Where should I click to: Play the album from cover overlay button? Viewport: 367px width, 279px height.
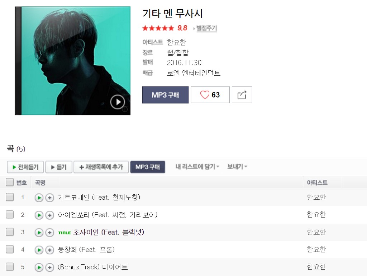click(x=118, y=102)
